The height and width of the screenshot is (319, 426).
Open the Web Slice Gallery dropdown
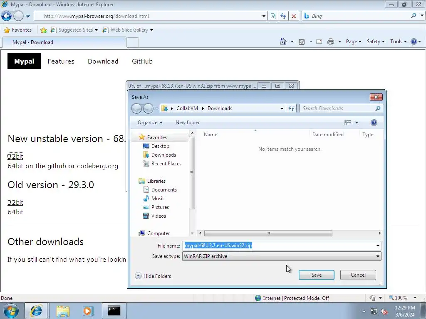click(151, 30)
